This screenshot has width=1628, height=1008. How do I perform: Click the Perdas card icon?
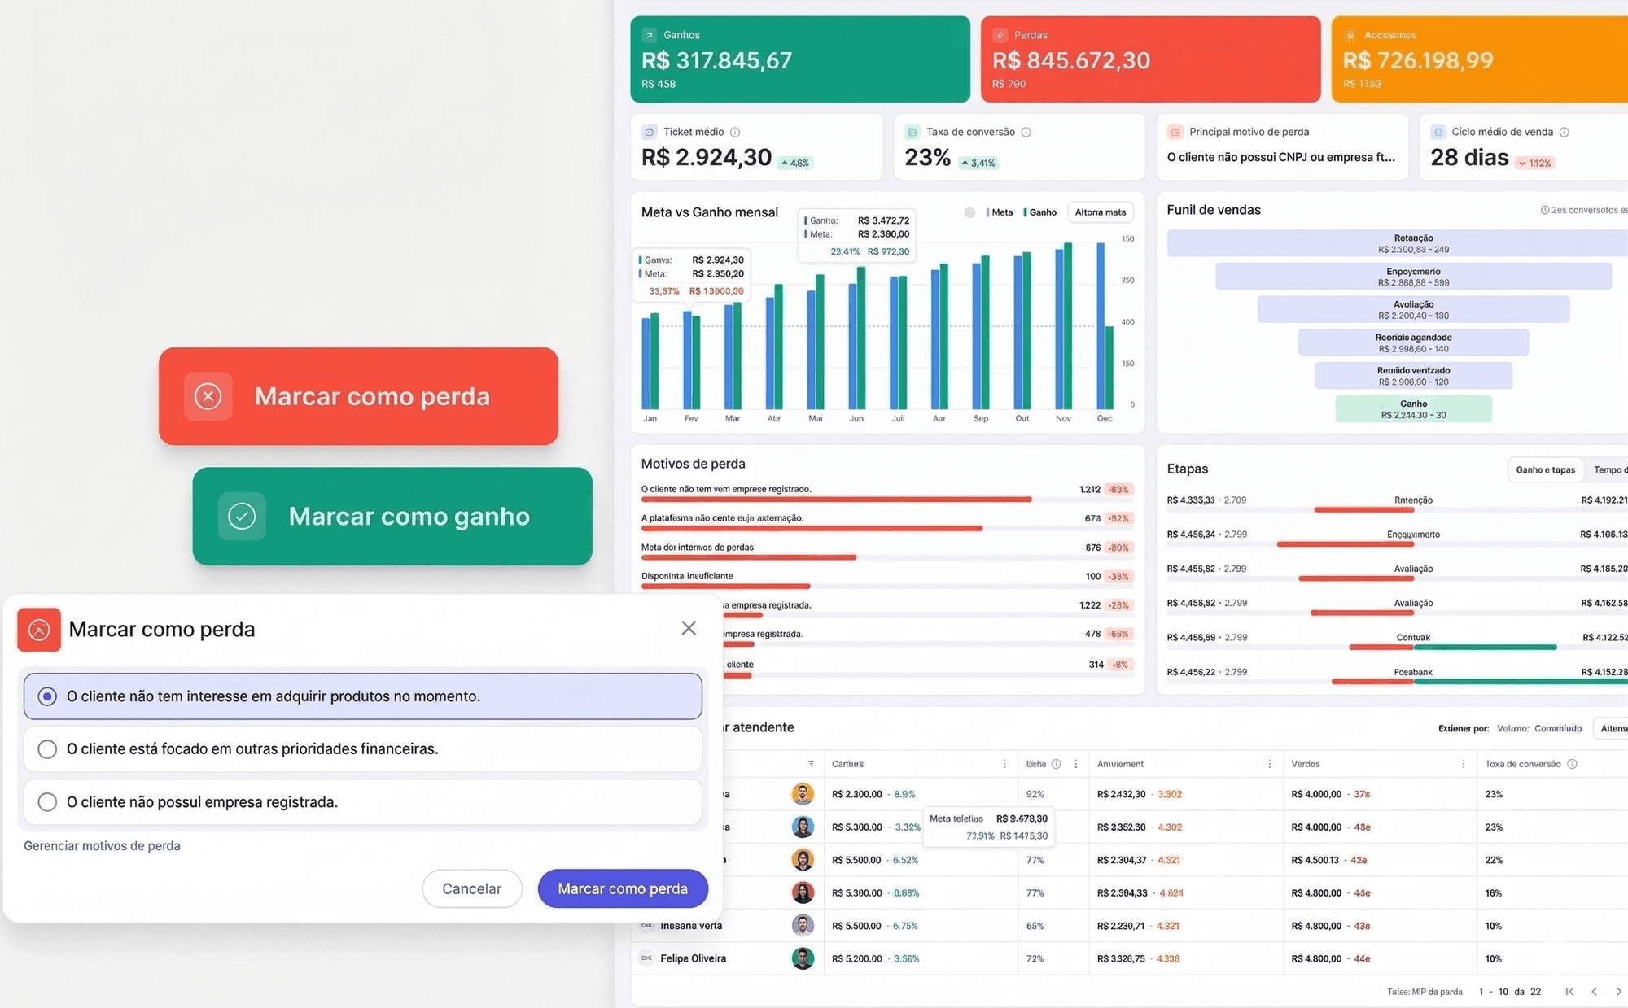(1000, 34)
